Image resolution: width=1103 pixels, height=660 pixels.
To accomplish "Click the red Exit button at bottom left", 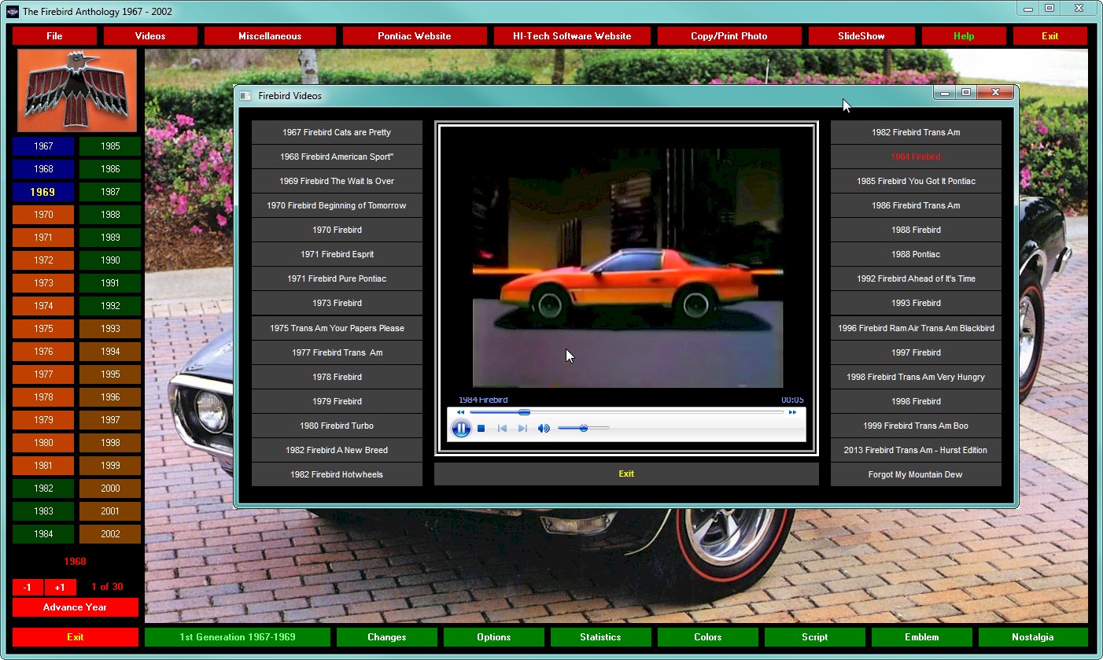I will click(76, 637).
